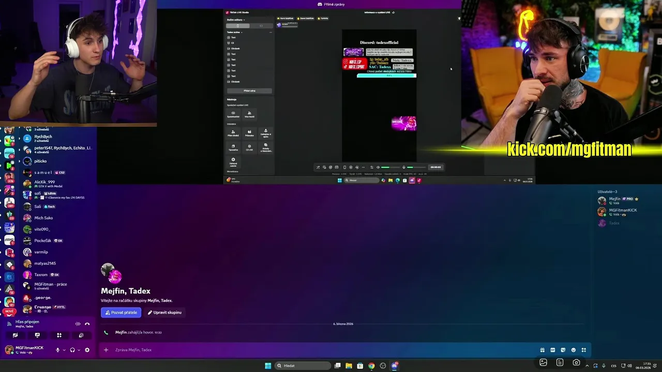This screenshot has height=372, width=662.
Task: Click the Hledat taskbar search box
Action: (303, 366)
